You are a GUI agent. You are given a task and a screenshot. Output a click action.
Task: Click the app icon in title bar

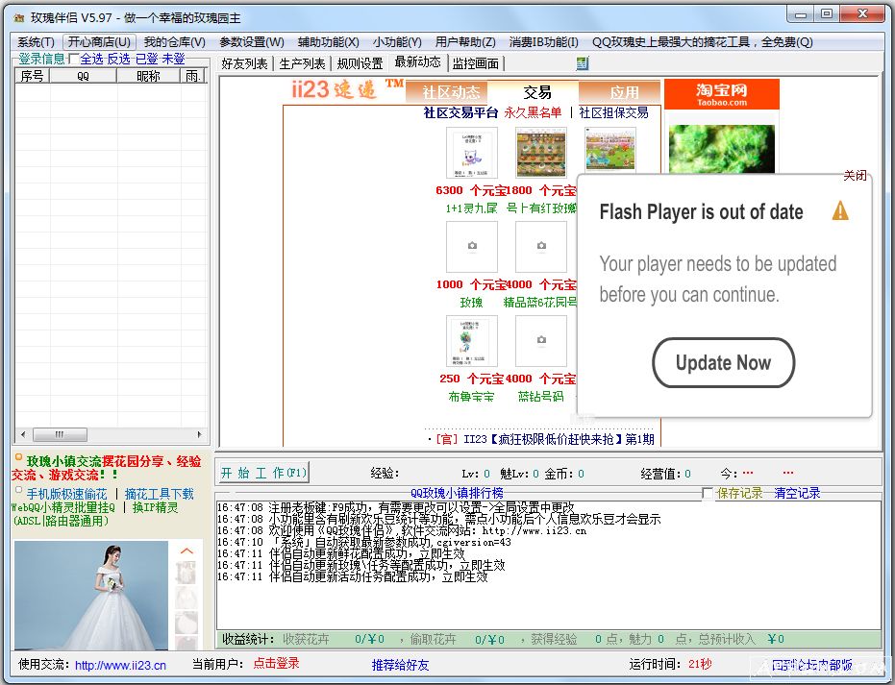[19, 18]
